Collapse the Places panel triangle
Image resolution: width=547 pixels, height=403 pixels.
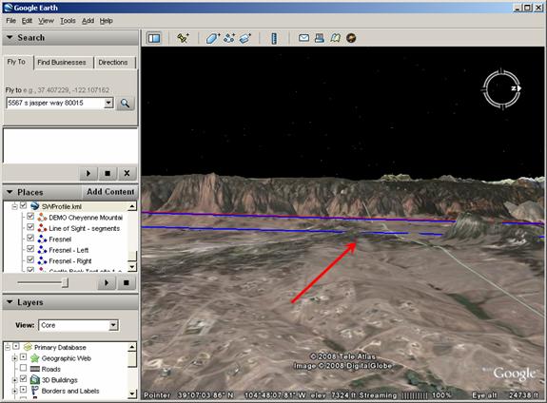(10, 192)
